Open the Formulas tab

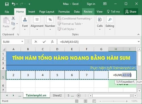coord(64,12)
